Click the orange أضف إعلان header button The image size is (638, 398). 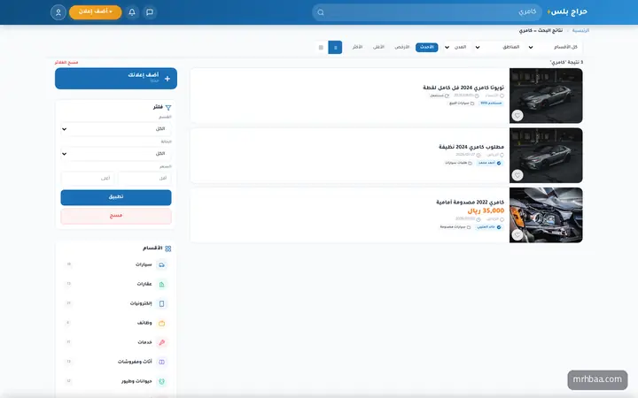pyautogui.click(x=95, y=12)
